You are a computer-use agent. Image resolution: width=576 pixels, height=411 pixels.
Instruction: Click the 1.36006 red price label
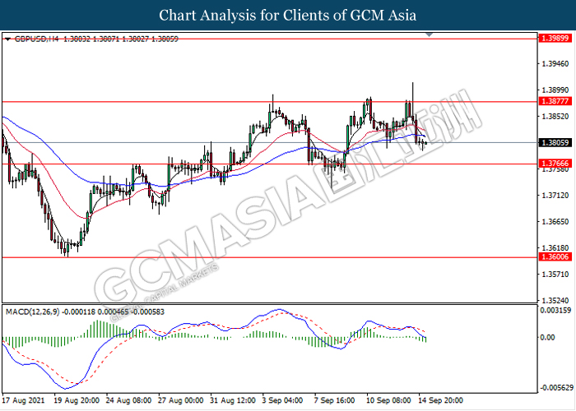[x=555, y=256]
